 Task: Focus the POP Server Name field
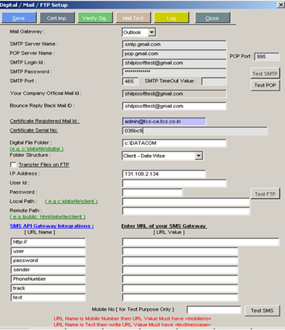(x=174, y=54)
